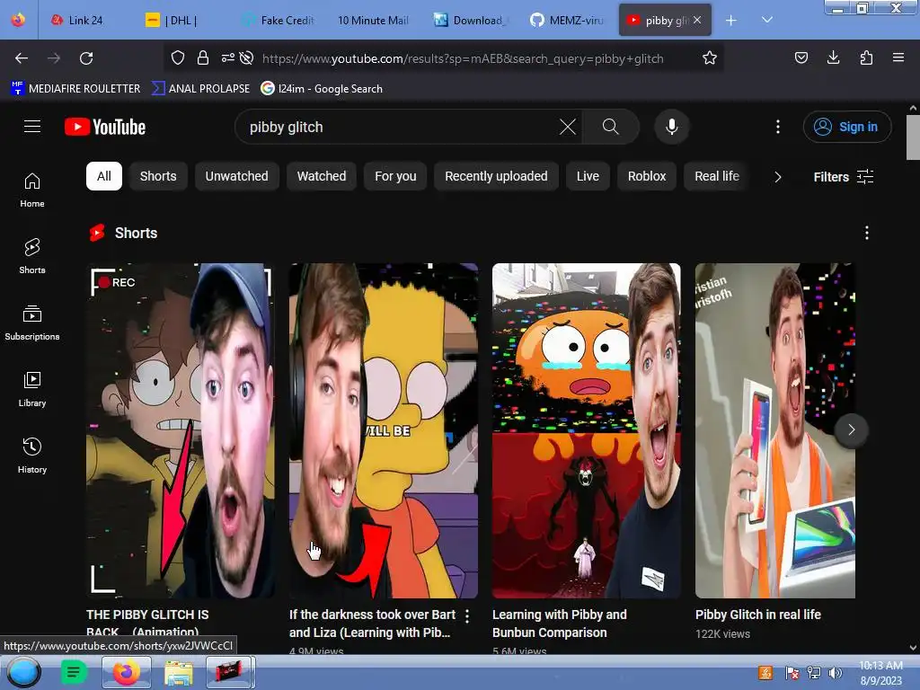
Task: Open the Pocket save icon
Action: click(x=801, y=57)
